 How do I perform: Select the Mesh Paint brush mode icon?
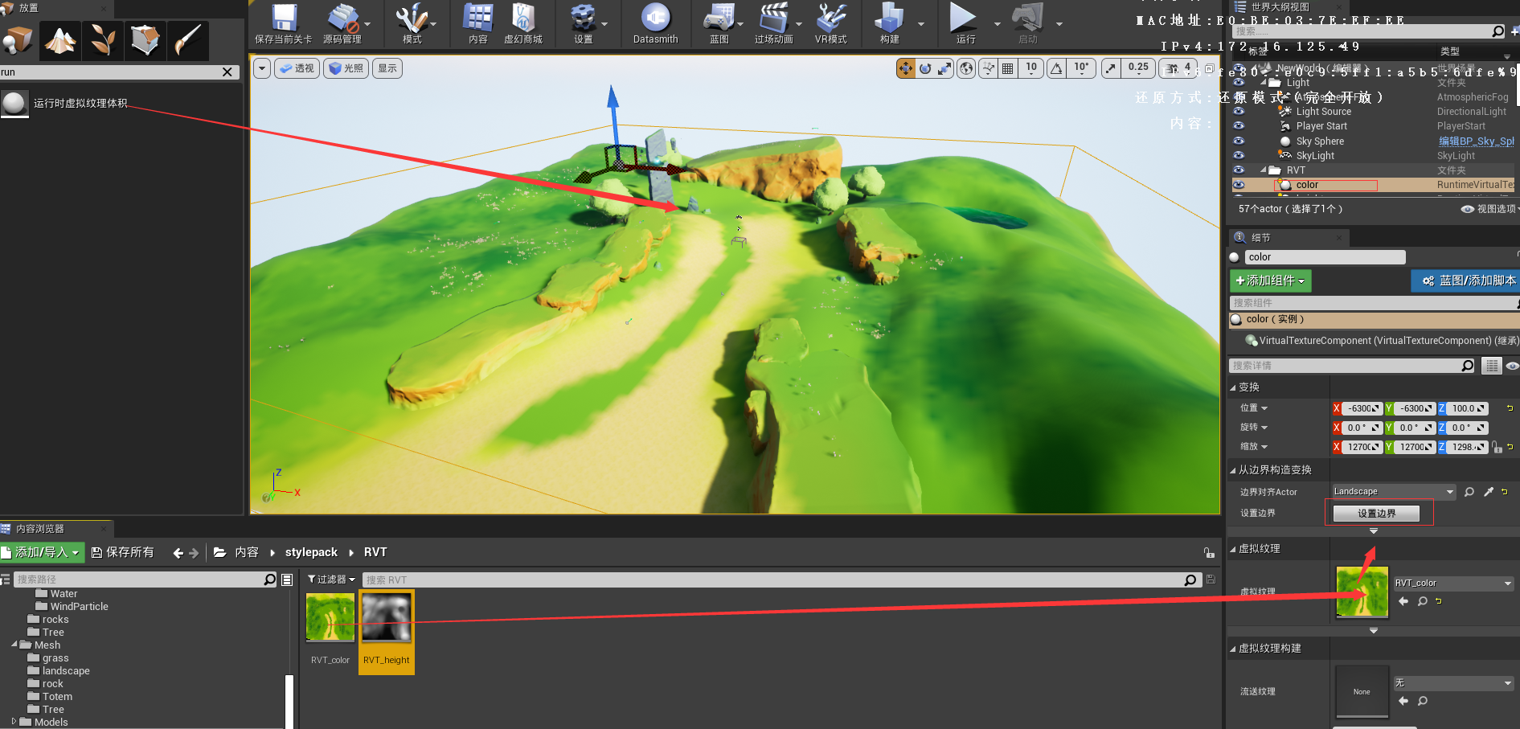coord(187,40)
